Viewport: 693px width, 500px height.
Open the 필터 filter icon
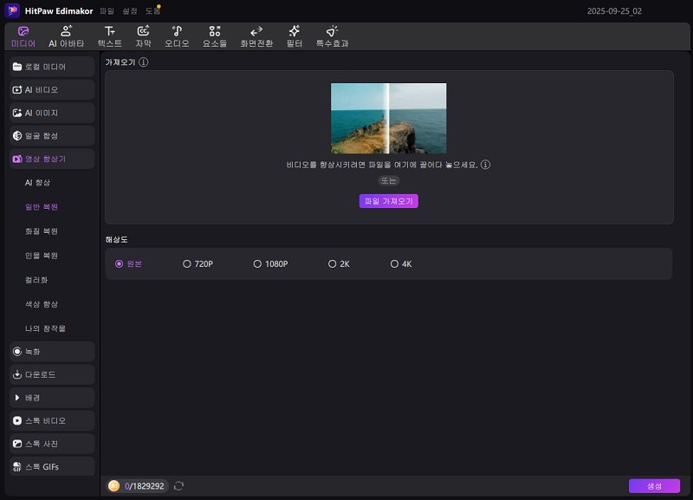point(294,31)
